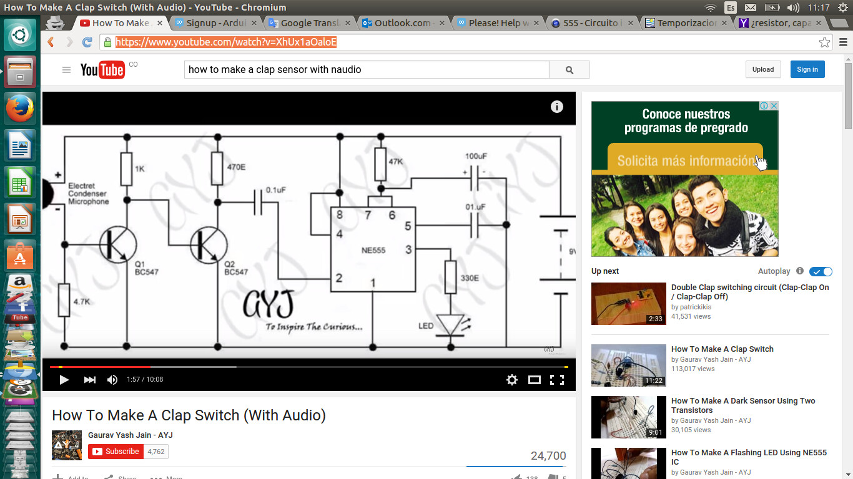Screen dimensions: 853x479
Task: Subscribe to Gaurav Yash Jain channel
Action: pyautogui.click(x=116, y=452)
